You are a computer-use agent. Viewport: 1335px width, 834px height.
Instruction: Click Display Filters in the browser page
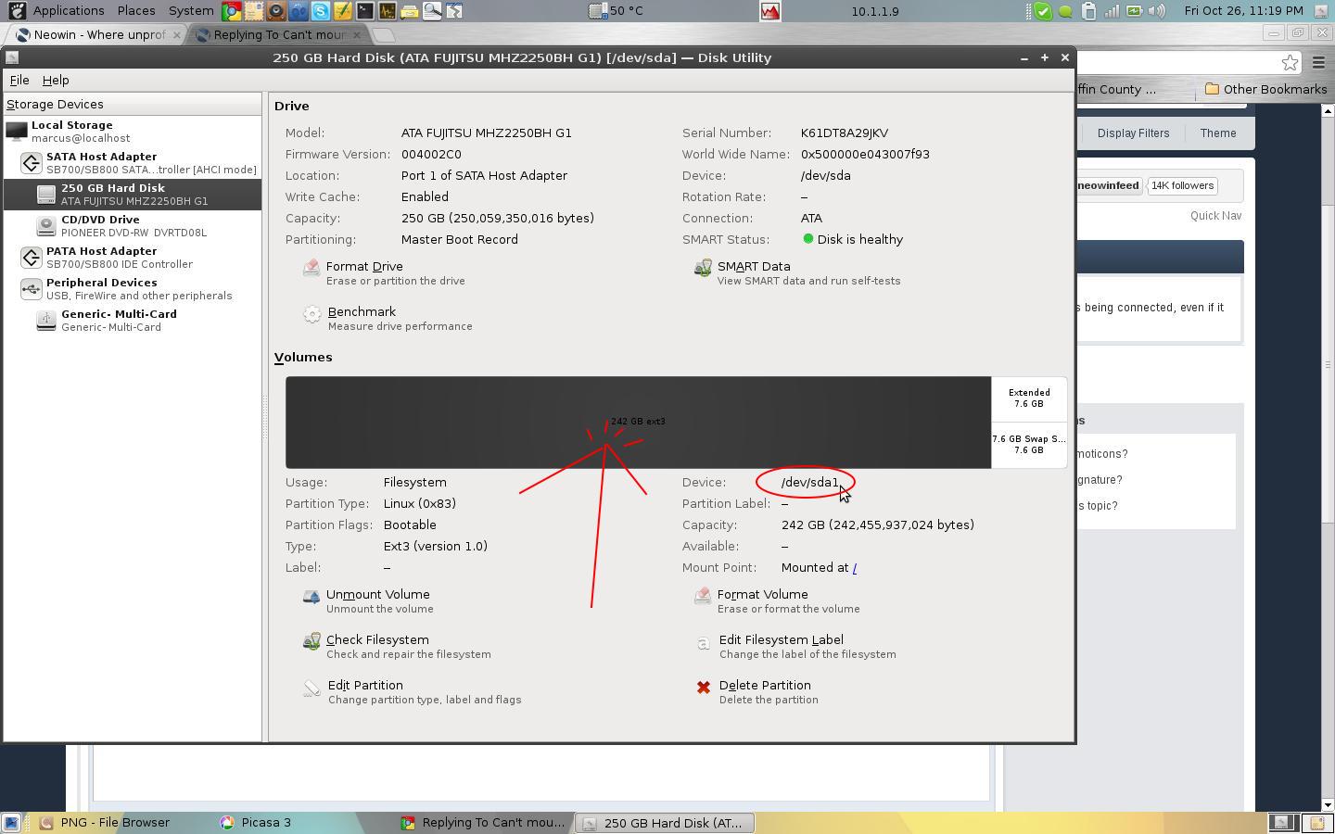(1133, 133)
